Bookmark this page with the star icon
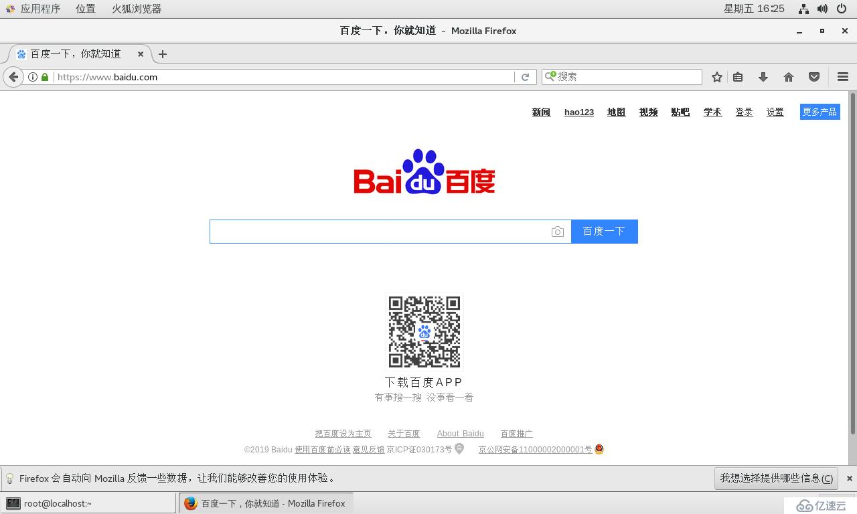Viewport: 857px width, 514px height. tap(717, 77)
